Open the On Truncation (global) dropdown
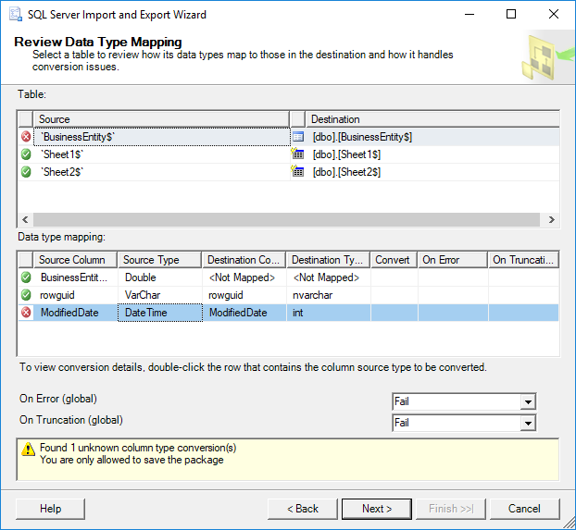Viewport: 576px width, 530px height. pos(527,423)
